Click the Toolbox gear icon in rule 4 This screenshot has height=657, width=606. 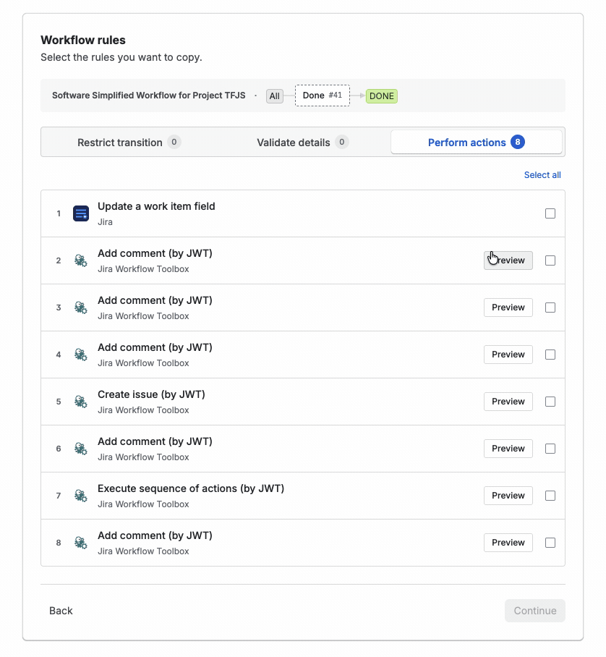click(81, 355)
